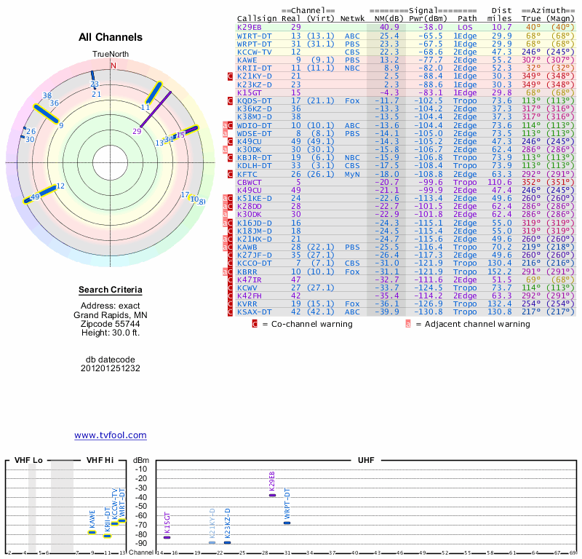This screenshot has height=559, width=582.
Task: Click the KAWE marker in VHF Hi chart
Action: (92, 532)
